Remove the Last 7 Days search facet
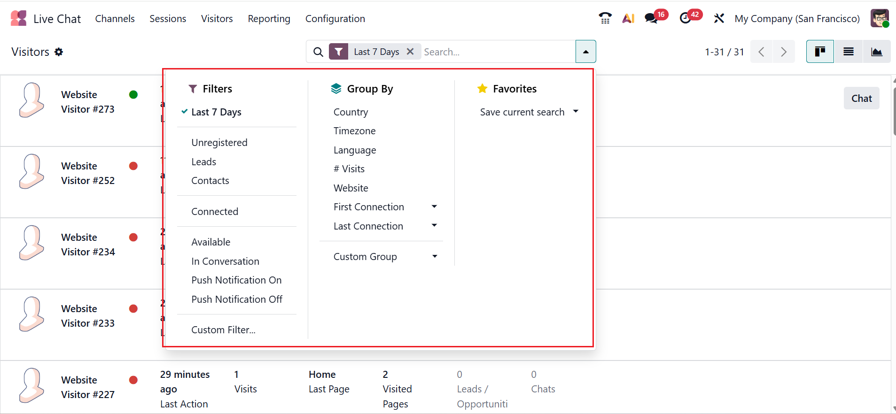Image resolution: width=896 pixels, height=414 pixels. (x=410, y=52)
